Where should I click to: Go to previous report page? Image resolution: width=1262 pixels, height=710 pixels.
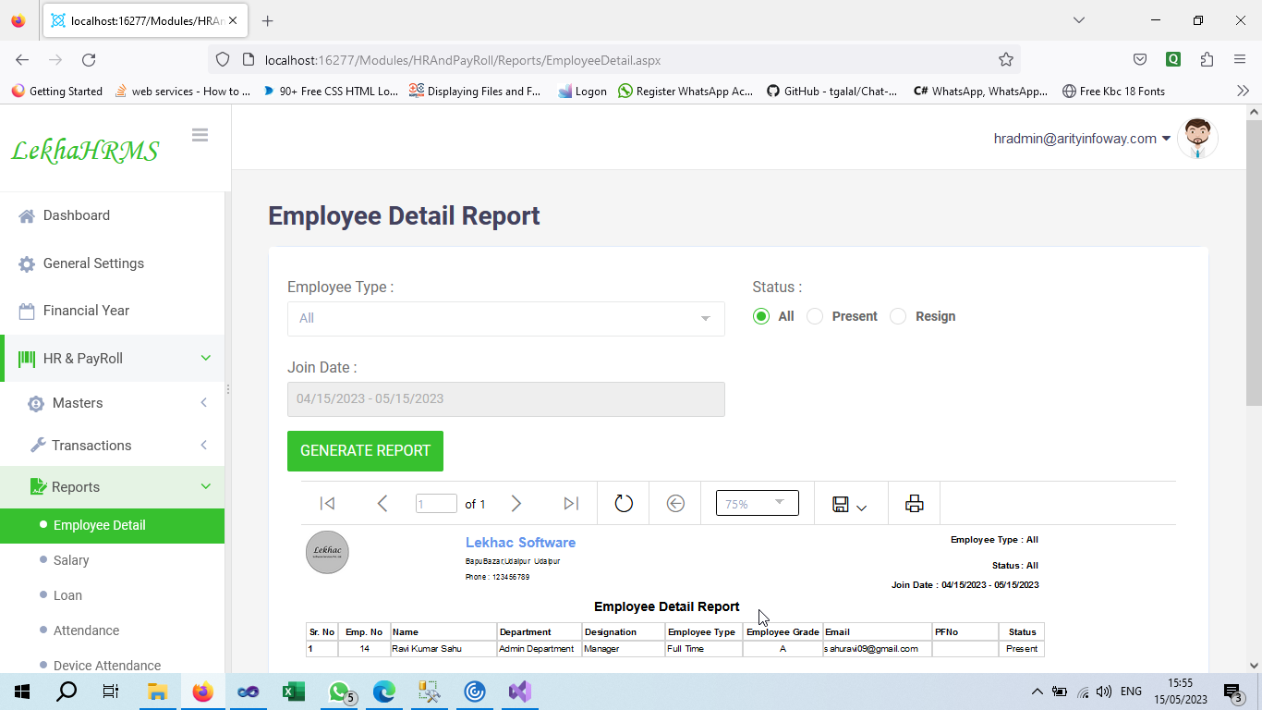pyautogui.click(x=382, y=504)
